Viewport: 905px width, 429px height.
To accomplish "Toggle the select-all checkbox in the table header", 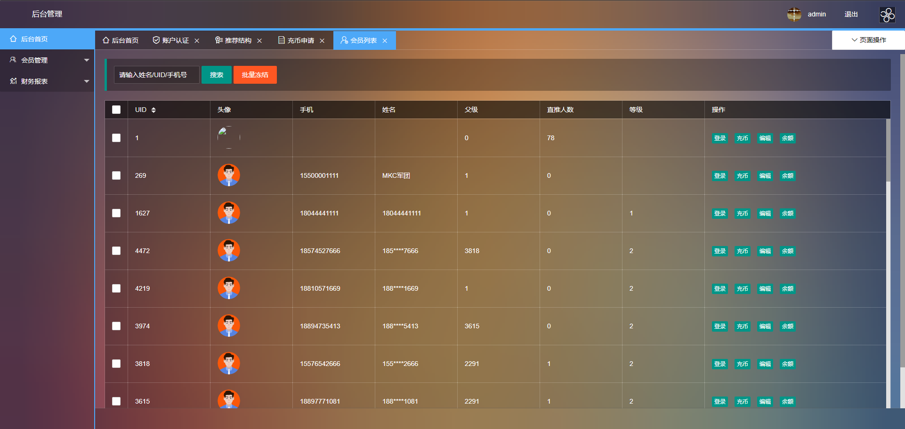I will tap(116, 110).
